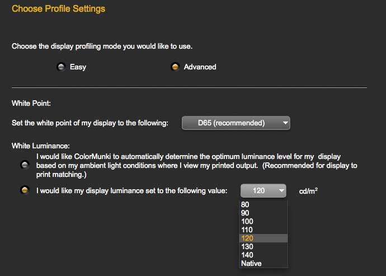Select the Advanced profiling mode radio button
This screenshot has width=386, height=276.
[x=175, y=67]
